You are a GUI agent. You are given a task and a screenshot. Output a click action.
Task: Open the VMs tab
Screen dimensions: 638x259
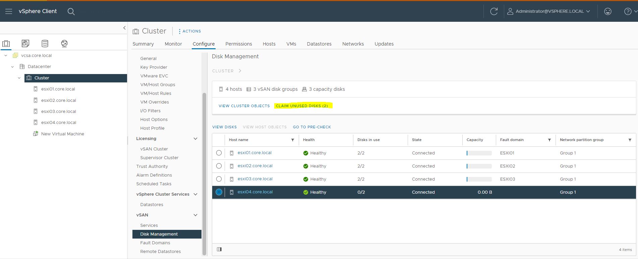291,44
